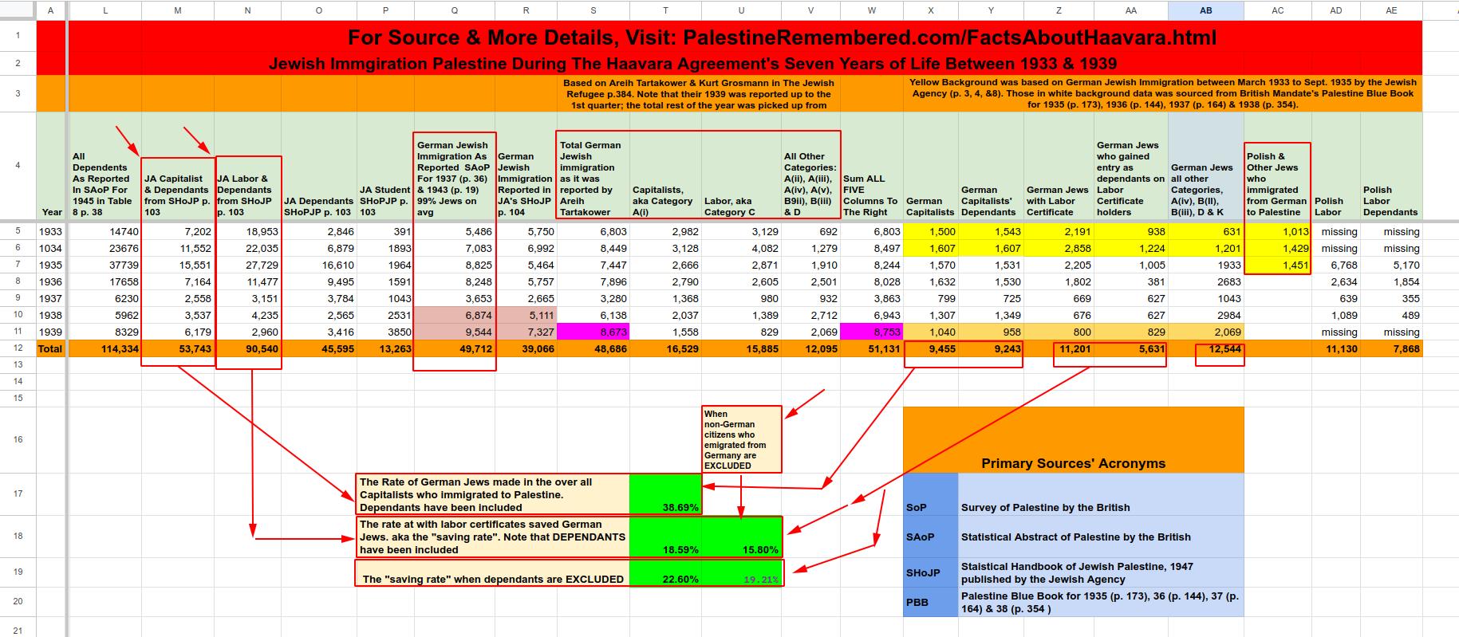Select the green cell 15.80%
The image size is (1459, 637).
tap(741, 536)
